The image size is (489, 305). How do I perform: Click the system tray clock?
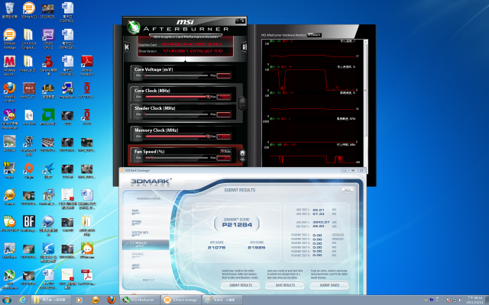tap(474, 300)
